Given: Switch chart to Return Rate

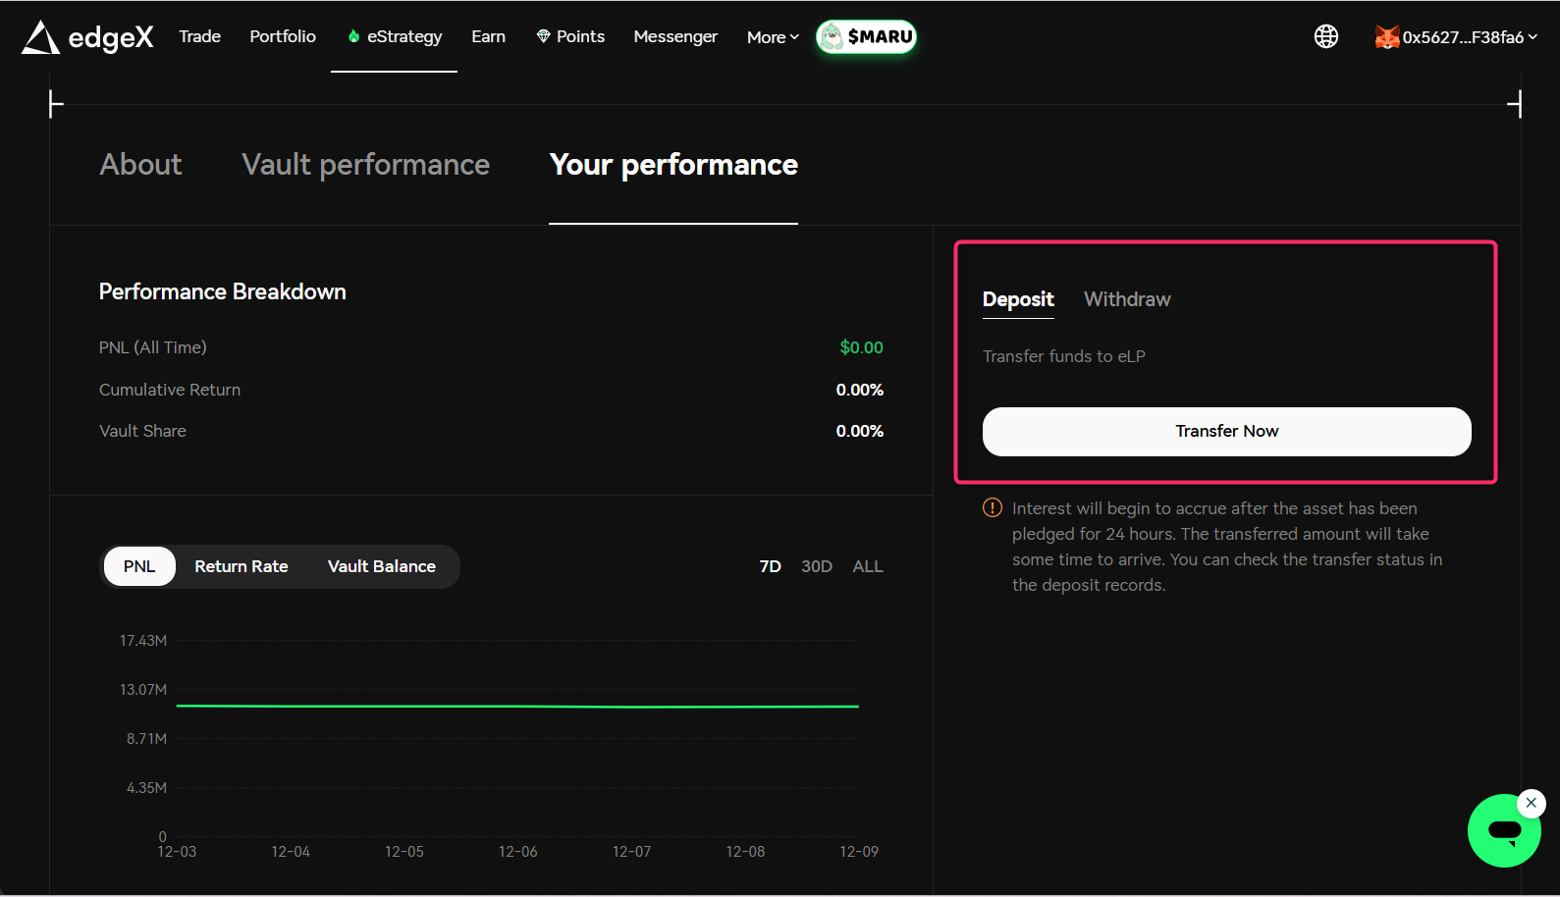Looking at the screenshot, I should [242, 566].
